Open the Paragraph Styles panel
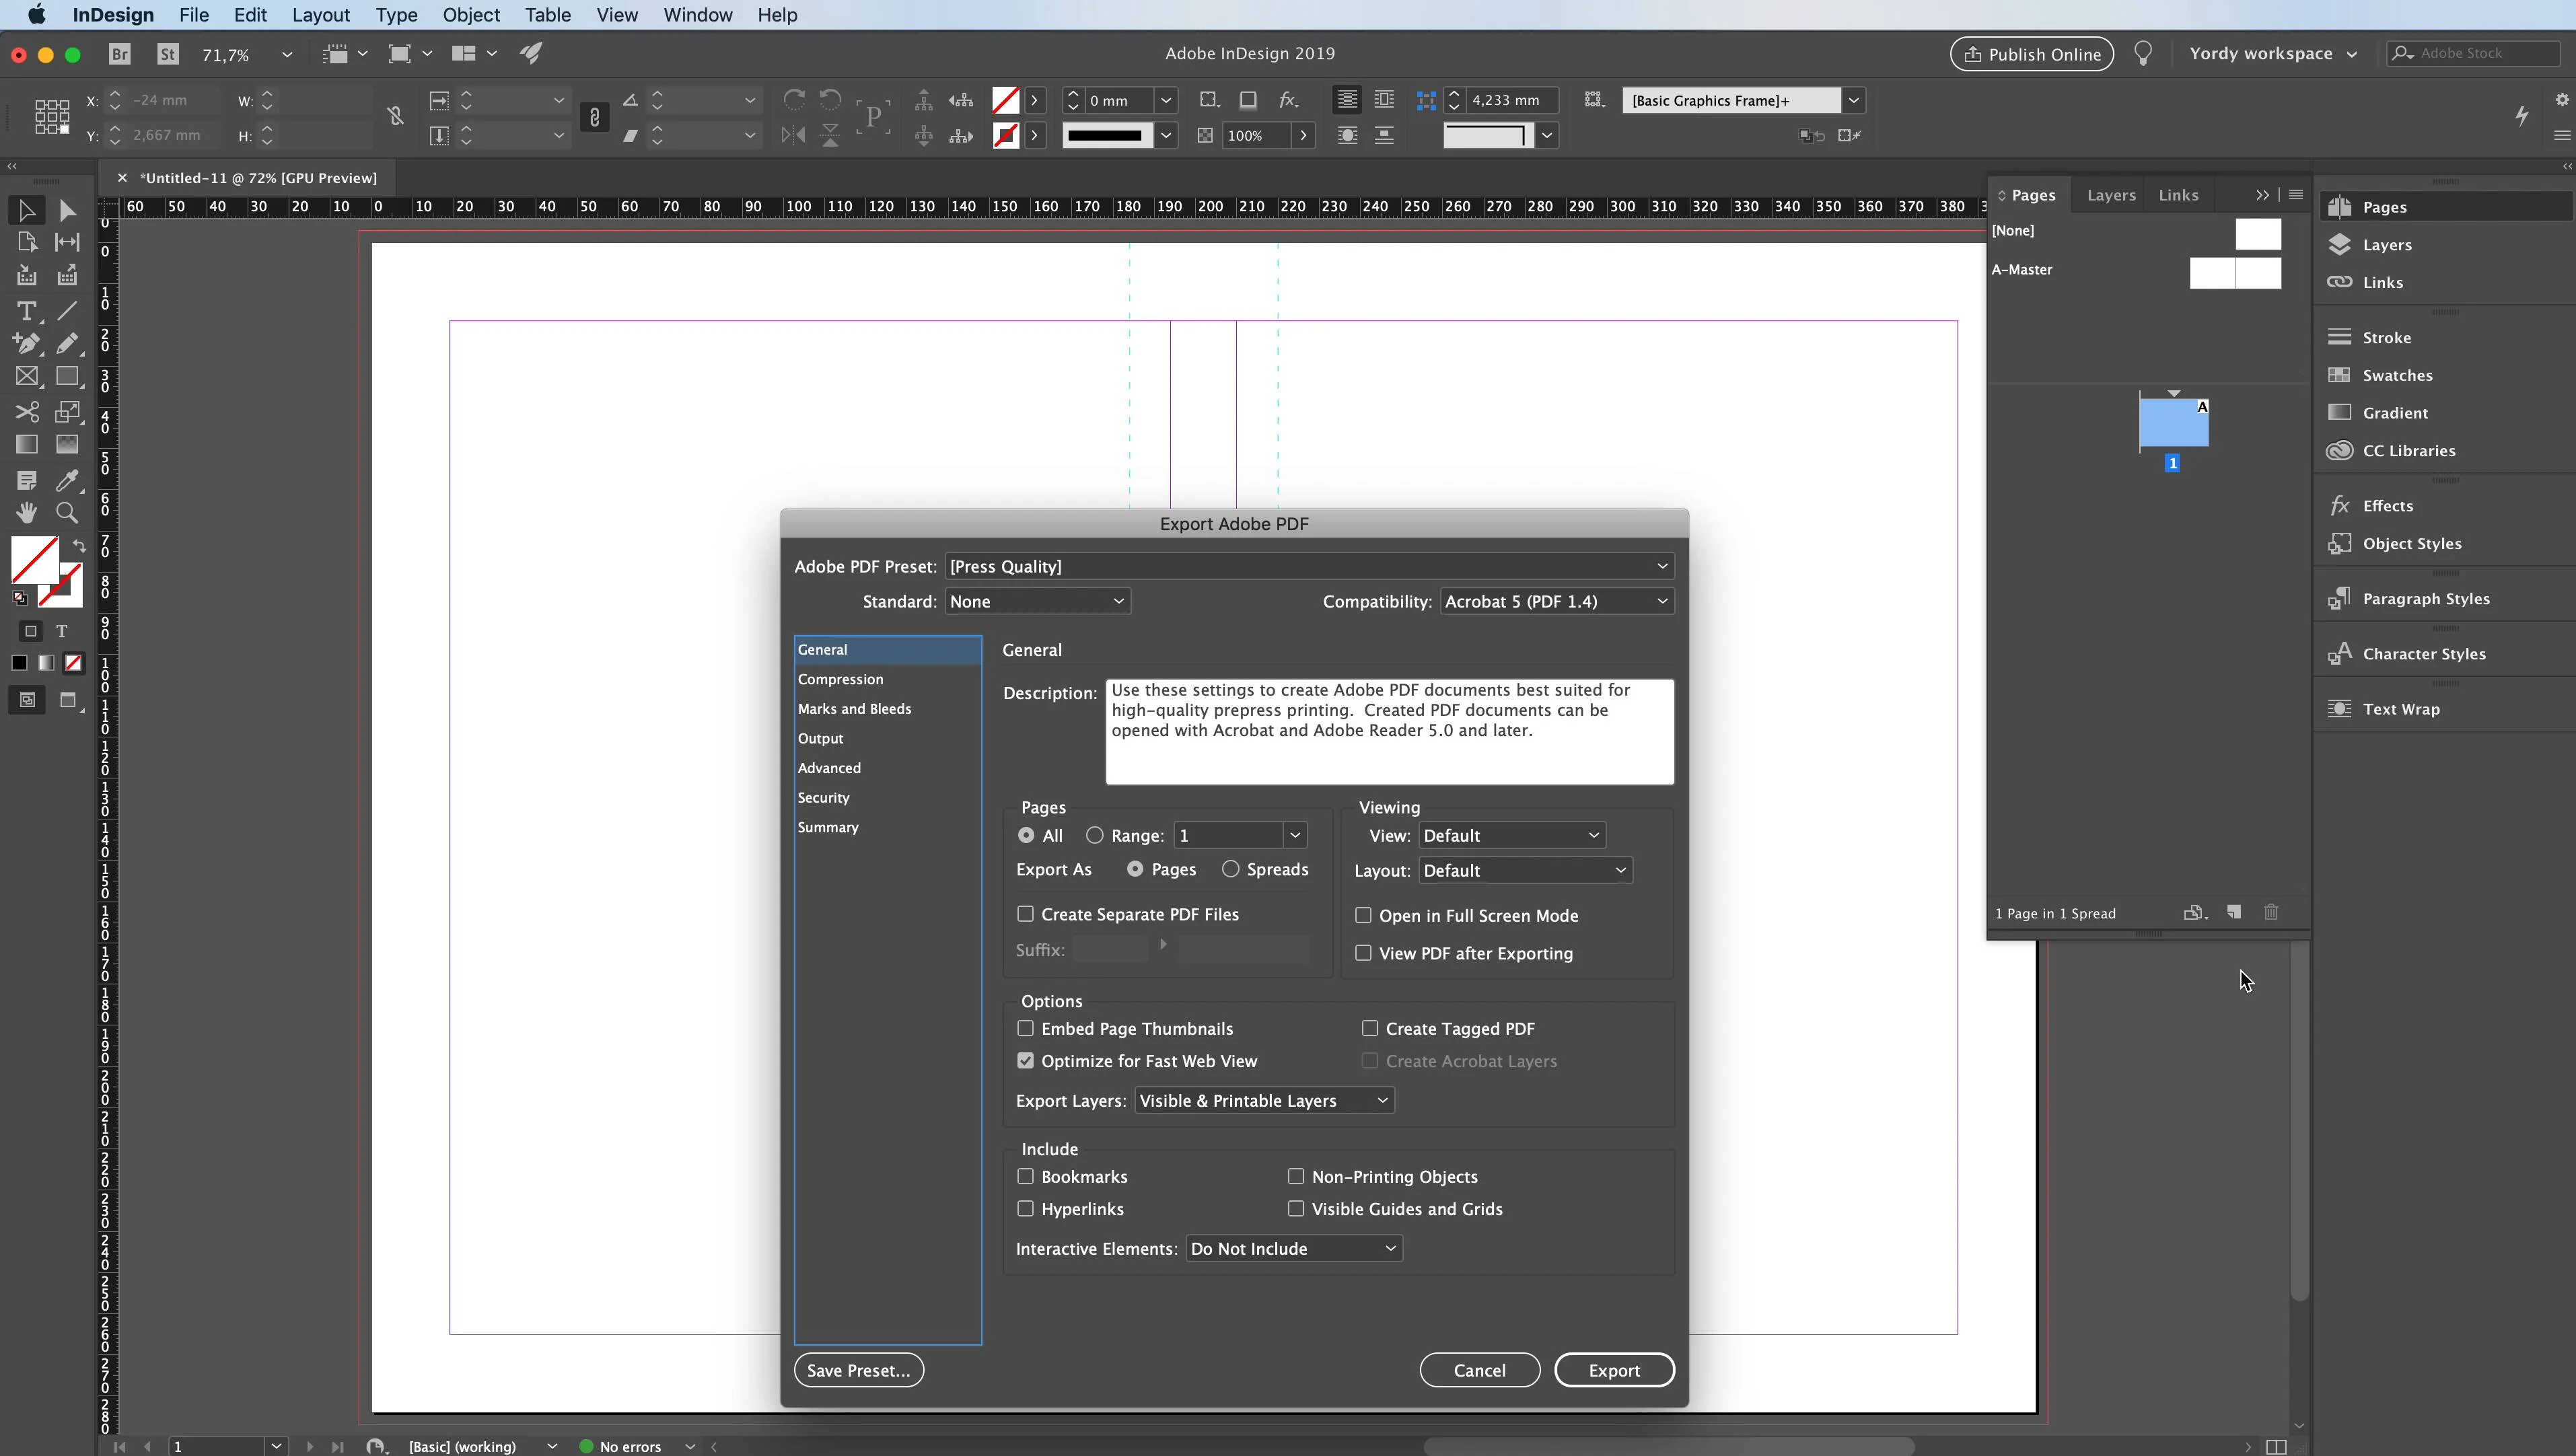The width and height of the screenshot is (2576, 1456). click(2425, 599)
